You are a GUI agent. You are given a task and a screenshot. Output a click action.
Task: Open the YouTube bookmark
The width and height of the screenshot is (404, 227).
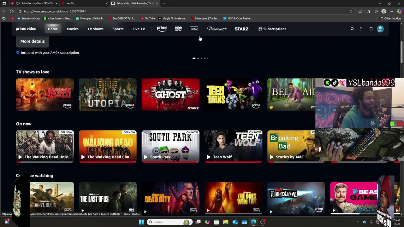pos(148,18)
